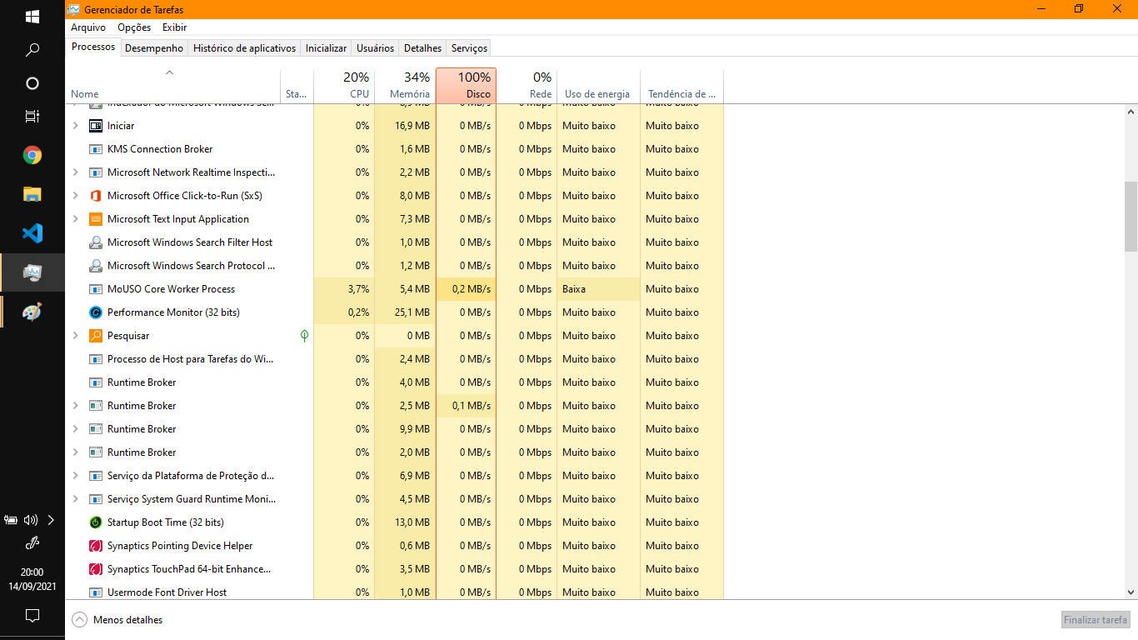The image size is (1138, 640).
Task: Switch to the Desempenho tab
Action: [154, 48]
